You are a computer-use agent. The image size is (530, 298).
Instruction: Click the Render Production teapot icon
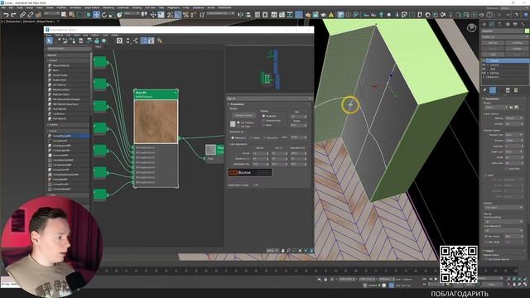tap(323, 15)
